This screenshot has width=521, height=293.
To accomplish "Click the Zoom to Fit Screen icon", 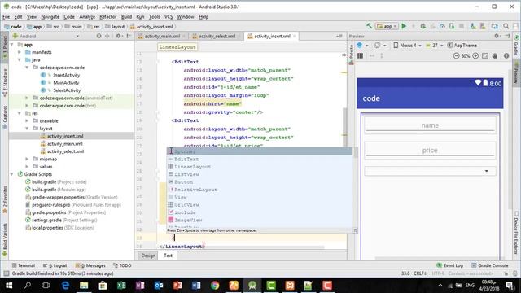I will (x=485, y=56).
